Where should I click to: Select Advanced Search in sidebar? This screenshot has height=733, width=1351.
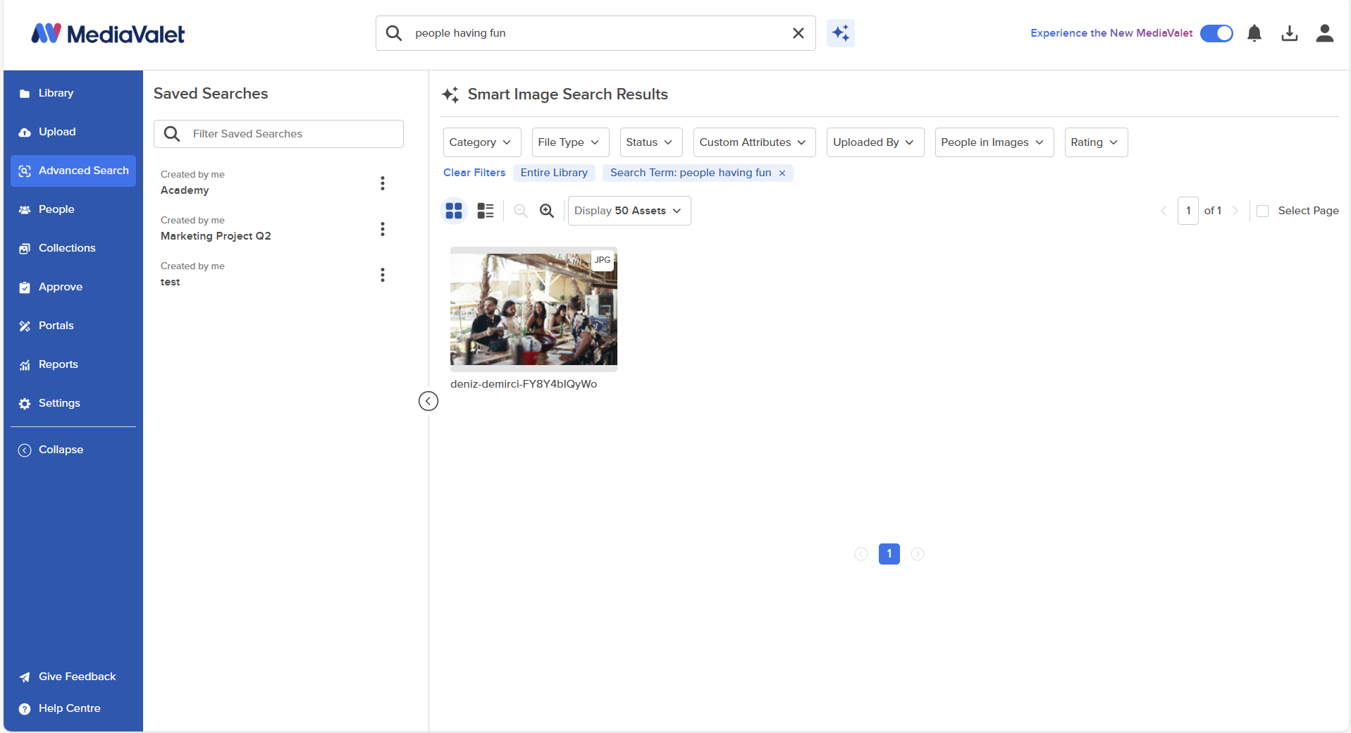[73, 171]
